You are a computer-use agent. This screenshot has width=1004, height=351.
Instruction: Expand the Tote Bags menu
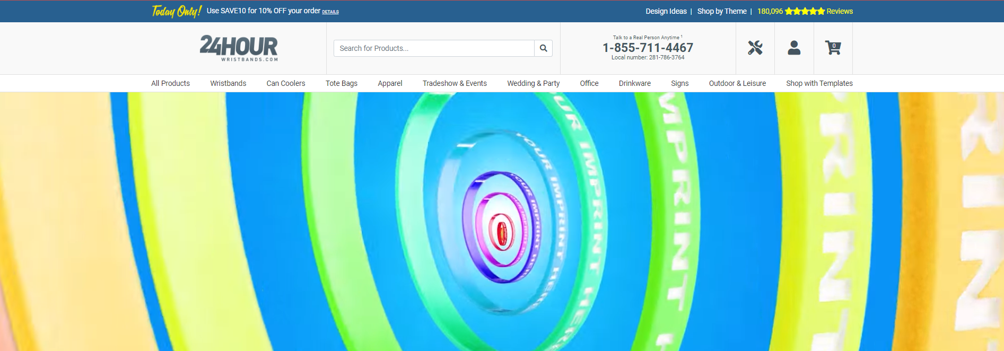tap(342, 83)
